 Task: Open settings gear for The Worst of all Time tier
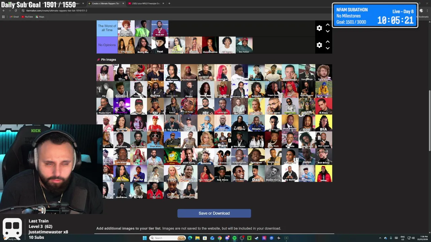pos(319,28)
